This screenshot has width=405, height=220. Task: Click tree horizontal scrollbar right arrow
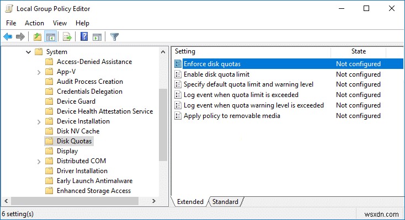[154, 201]
